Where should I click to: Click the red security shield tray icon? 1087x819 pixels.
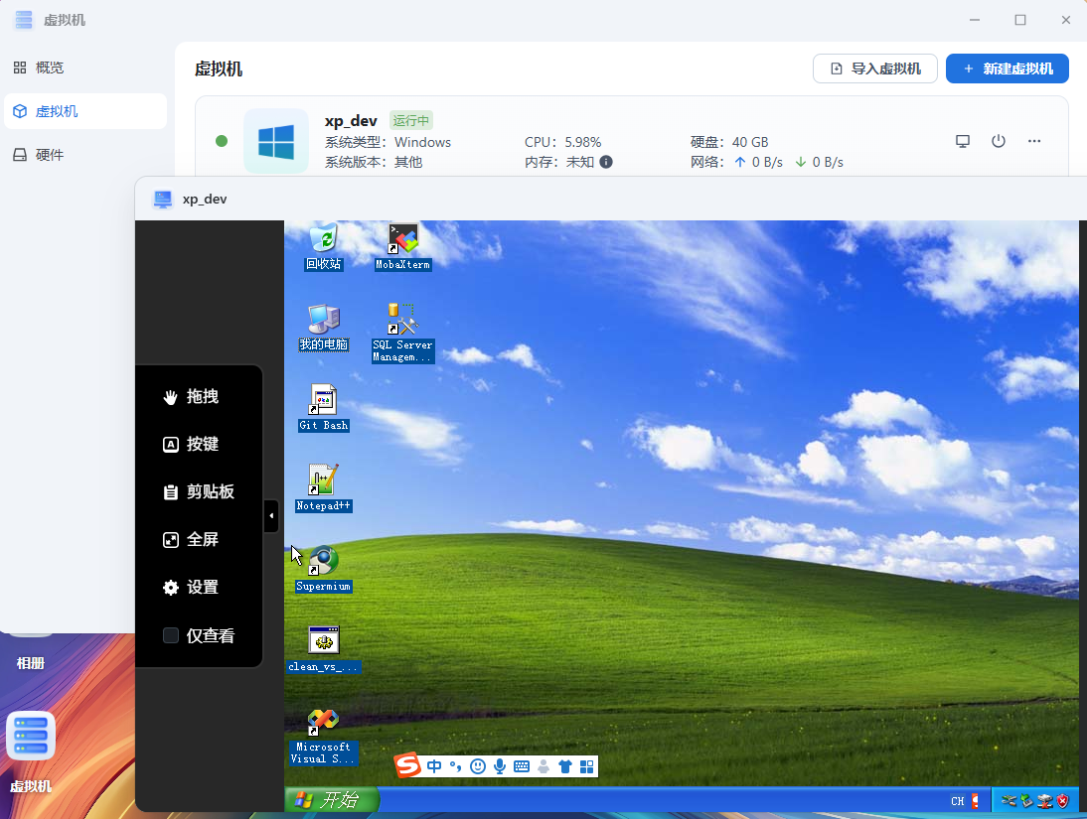1062,801
